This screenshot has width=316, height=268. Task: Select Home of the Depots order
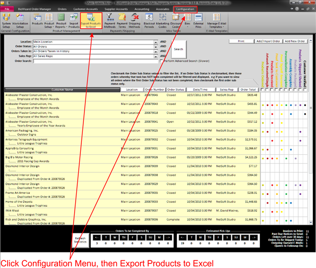132,204
